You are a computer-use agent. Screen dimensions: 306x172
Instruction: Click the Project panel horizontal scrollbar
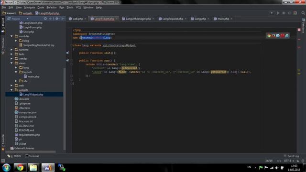pyautogui.click(x=31, y=152)
